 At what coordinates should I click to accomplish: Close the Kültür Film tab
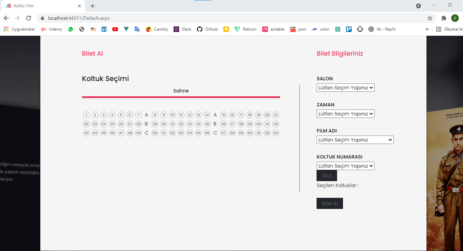(79, 6)
